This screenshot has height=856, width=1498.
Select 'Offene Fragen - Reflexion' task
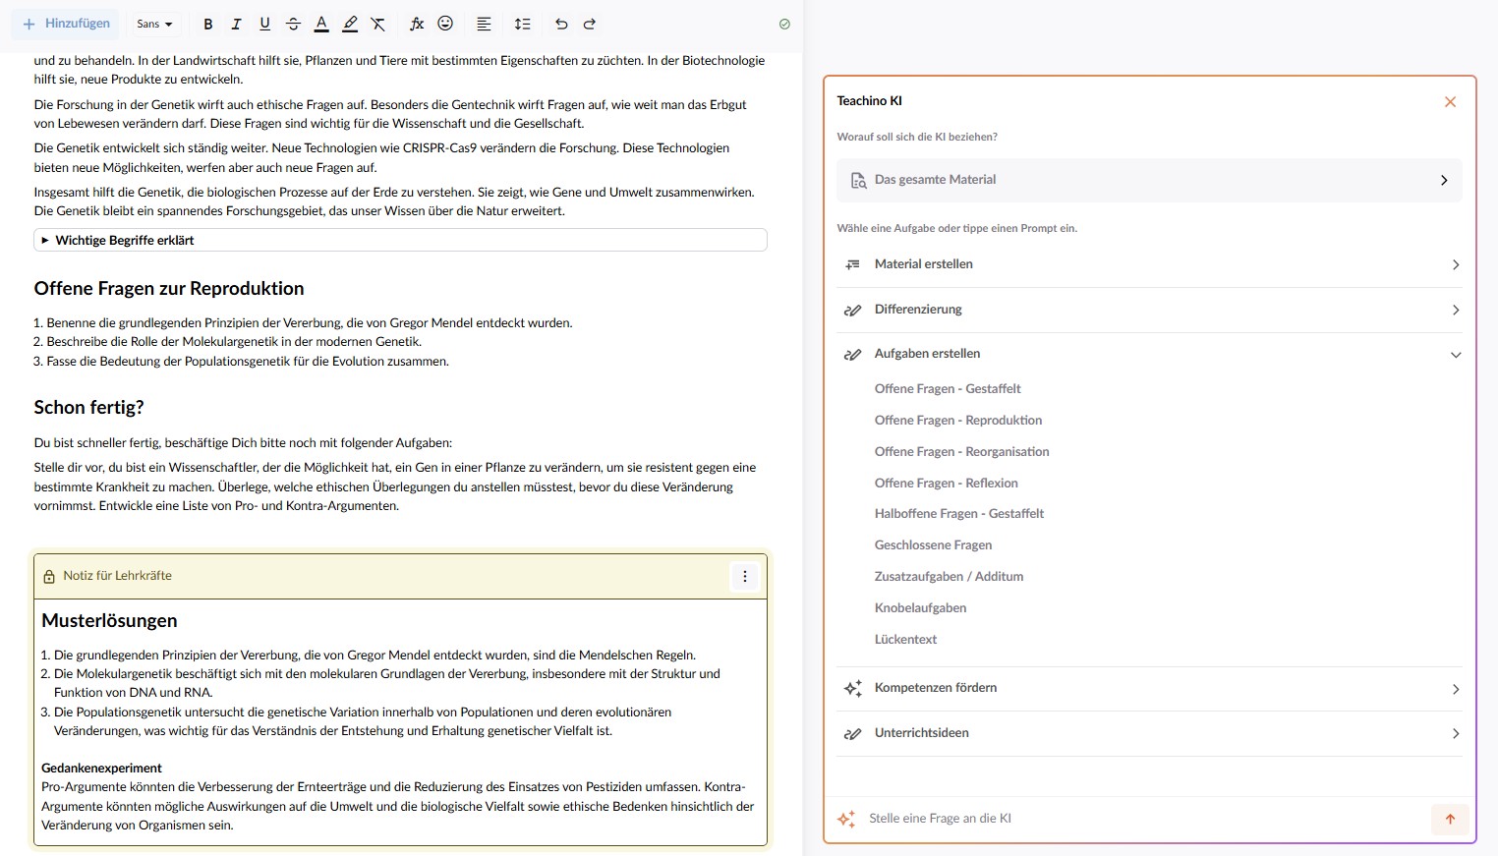pyautogui.click(x=946, y=483)
